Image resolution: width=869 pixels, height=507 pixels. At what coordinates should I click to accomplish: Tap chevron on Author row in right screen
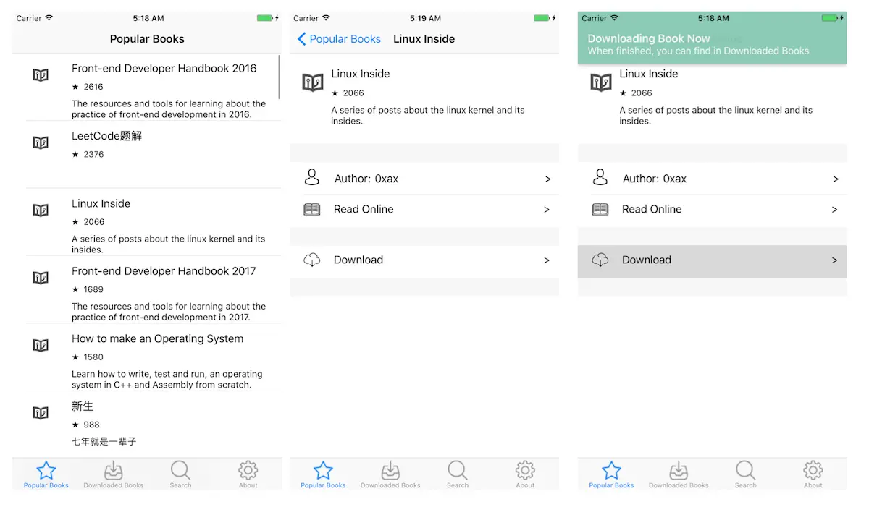click(x=836, y=179)
